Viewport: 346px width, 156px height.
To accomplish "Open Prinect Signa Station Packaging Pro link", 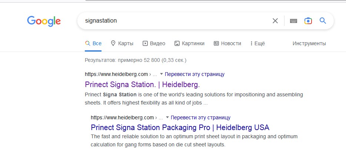I will (180, 127).
